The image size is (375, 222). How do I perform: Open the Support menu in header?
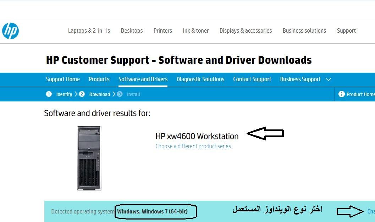346,30
